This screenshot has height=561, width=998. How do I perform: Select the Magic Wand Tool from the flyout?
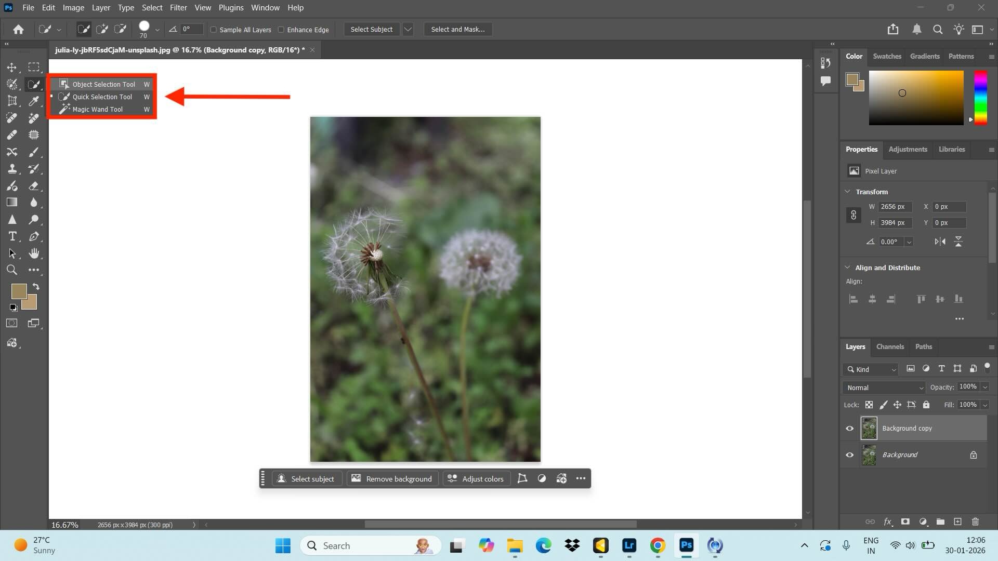click(98, 109)
